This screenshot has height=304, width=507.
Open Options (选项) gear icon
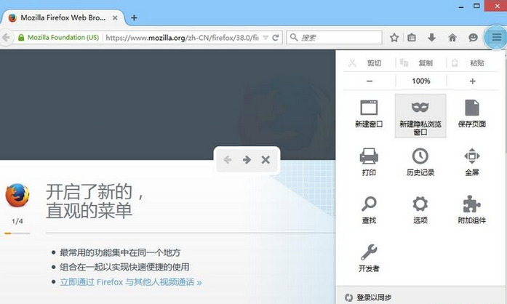click(x=420, y=210)
